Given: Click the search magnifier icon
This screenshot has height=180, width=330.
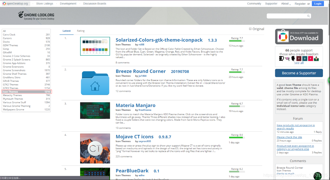Looking at the screenshot, I should pyautogui.click(x=308, y=16).
